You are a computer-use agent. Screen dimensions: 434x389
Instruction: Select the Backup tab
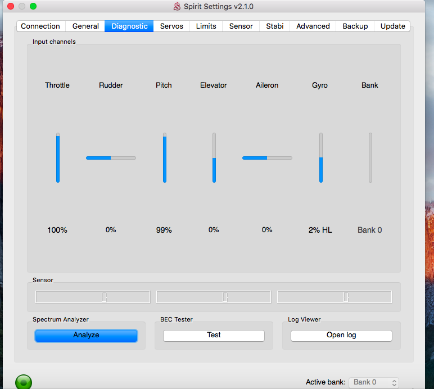pos(355,26)
